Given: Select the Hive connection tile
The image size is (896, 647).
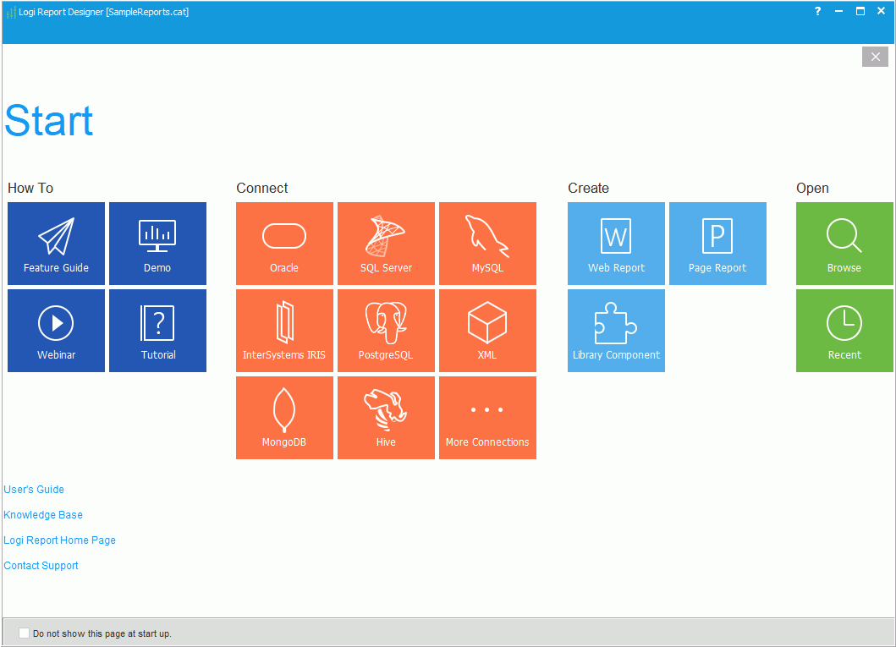Looking at the screenshot, I should coord(387,418).
